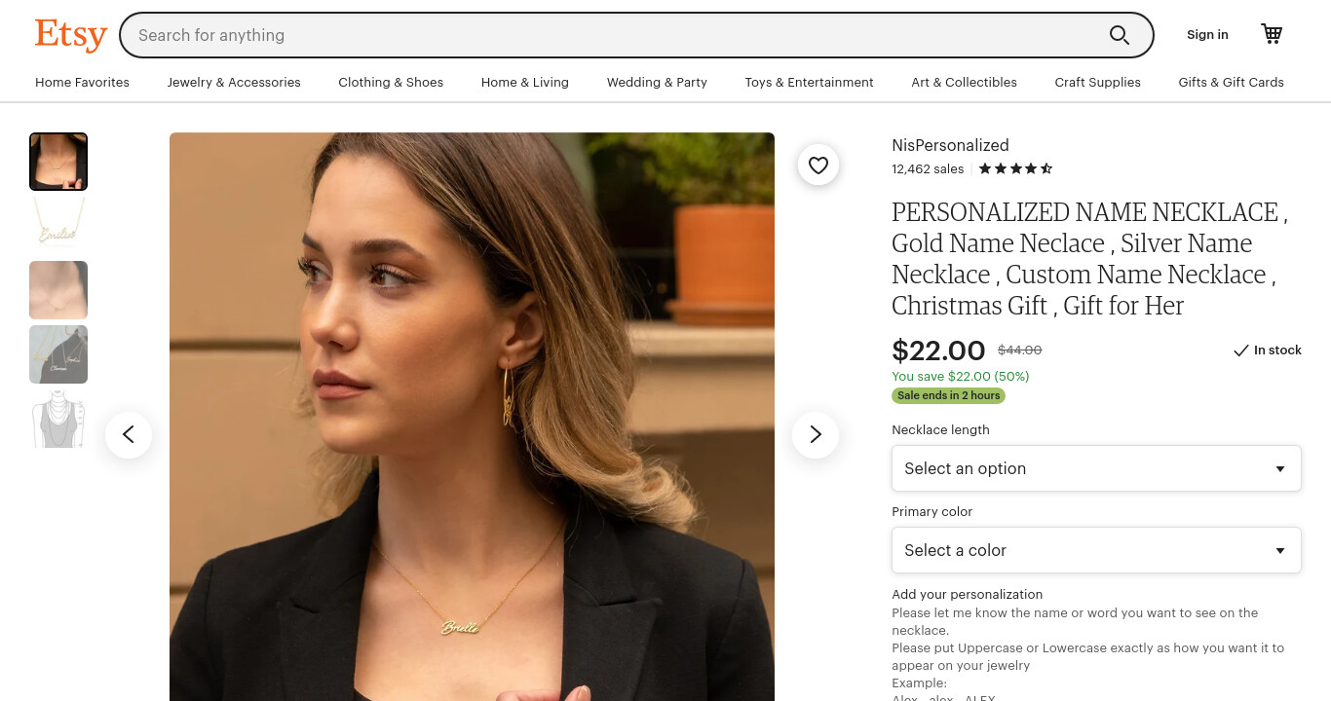Click the Etsy logo
This screenshot has width=1331, height=701.
tap(71, 35)
